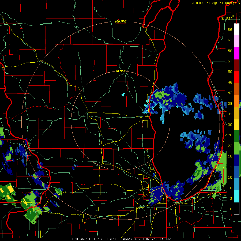241x241 pixels.
Task: Click the legend value "14"
Action: point(230,167)
